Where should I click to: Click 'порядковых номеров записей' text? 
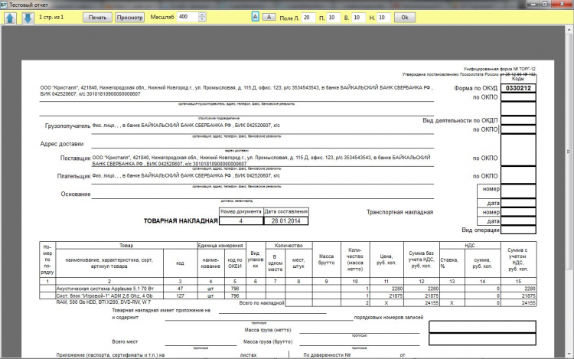(x=388, y=318)
